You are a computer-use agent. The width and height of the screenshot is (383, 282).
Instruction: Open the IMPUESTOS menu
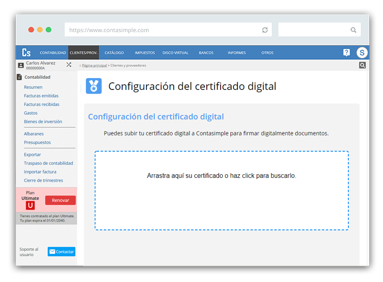pos(145,53)
